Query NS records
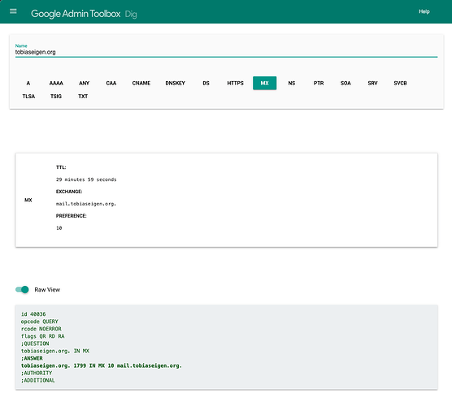This screenshot has height=406, width=452. pos(292,83)
